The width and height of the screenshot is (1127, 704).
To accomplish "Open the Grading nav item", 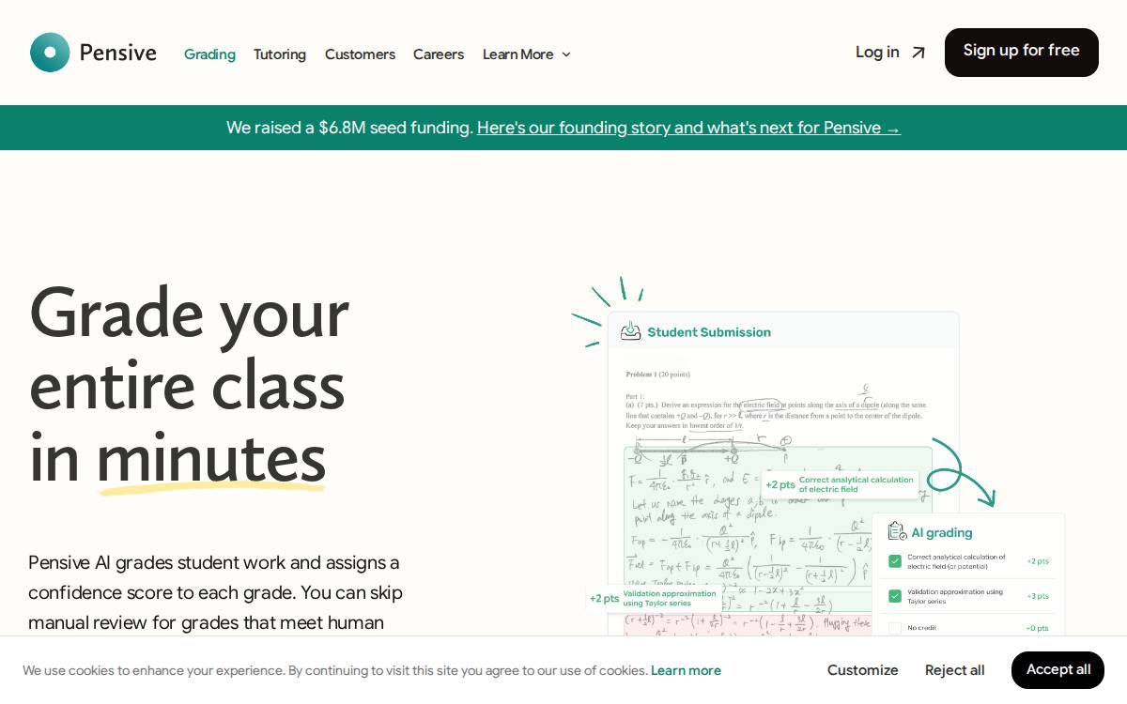I will (x=209, y=54).
